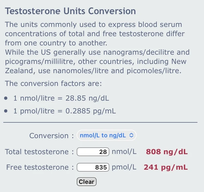Click the Clear button
This screenshot has height=192, width=204.
(86, 182)
